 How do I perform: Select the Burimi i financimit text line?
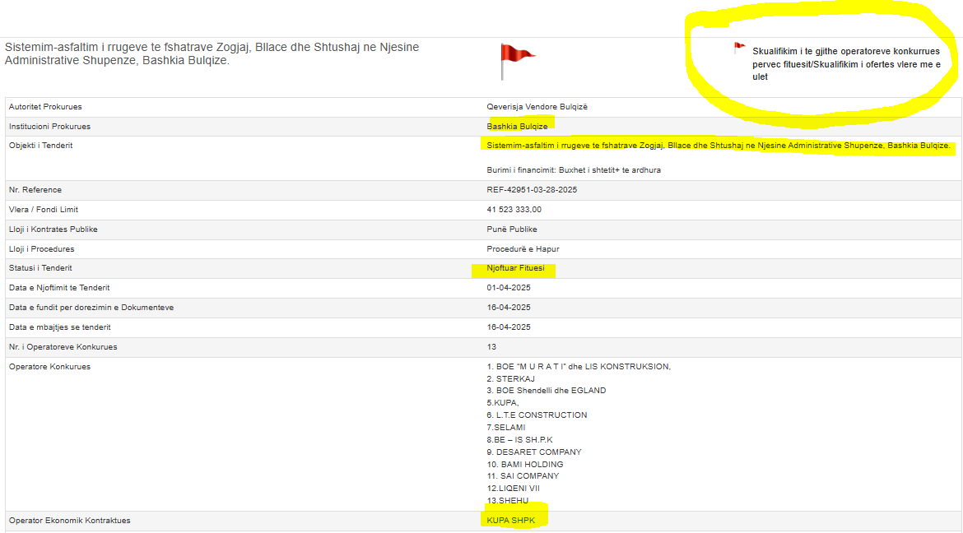click(574, 170)
